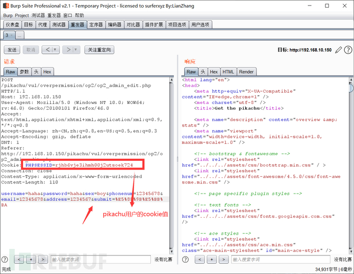This screenshot has height=274, width=354.
Task: Click the response search input field
Action: [281, 259]
